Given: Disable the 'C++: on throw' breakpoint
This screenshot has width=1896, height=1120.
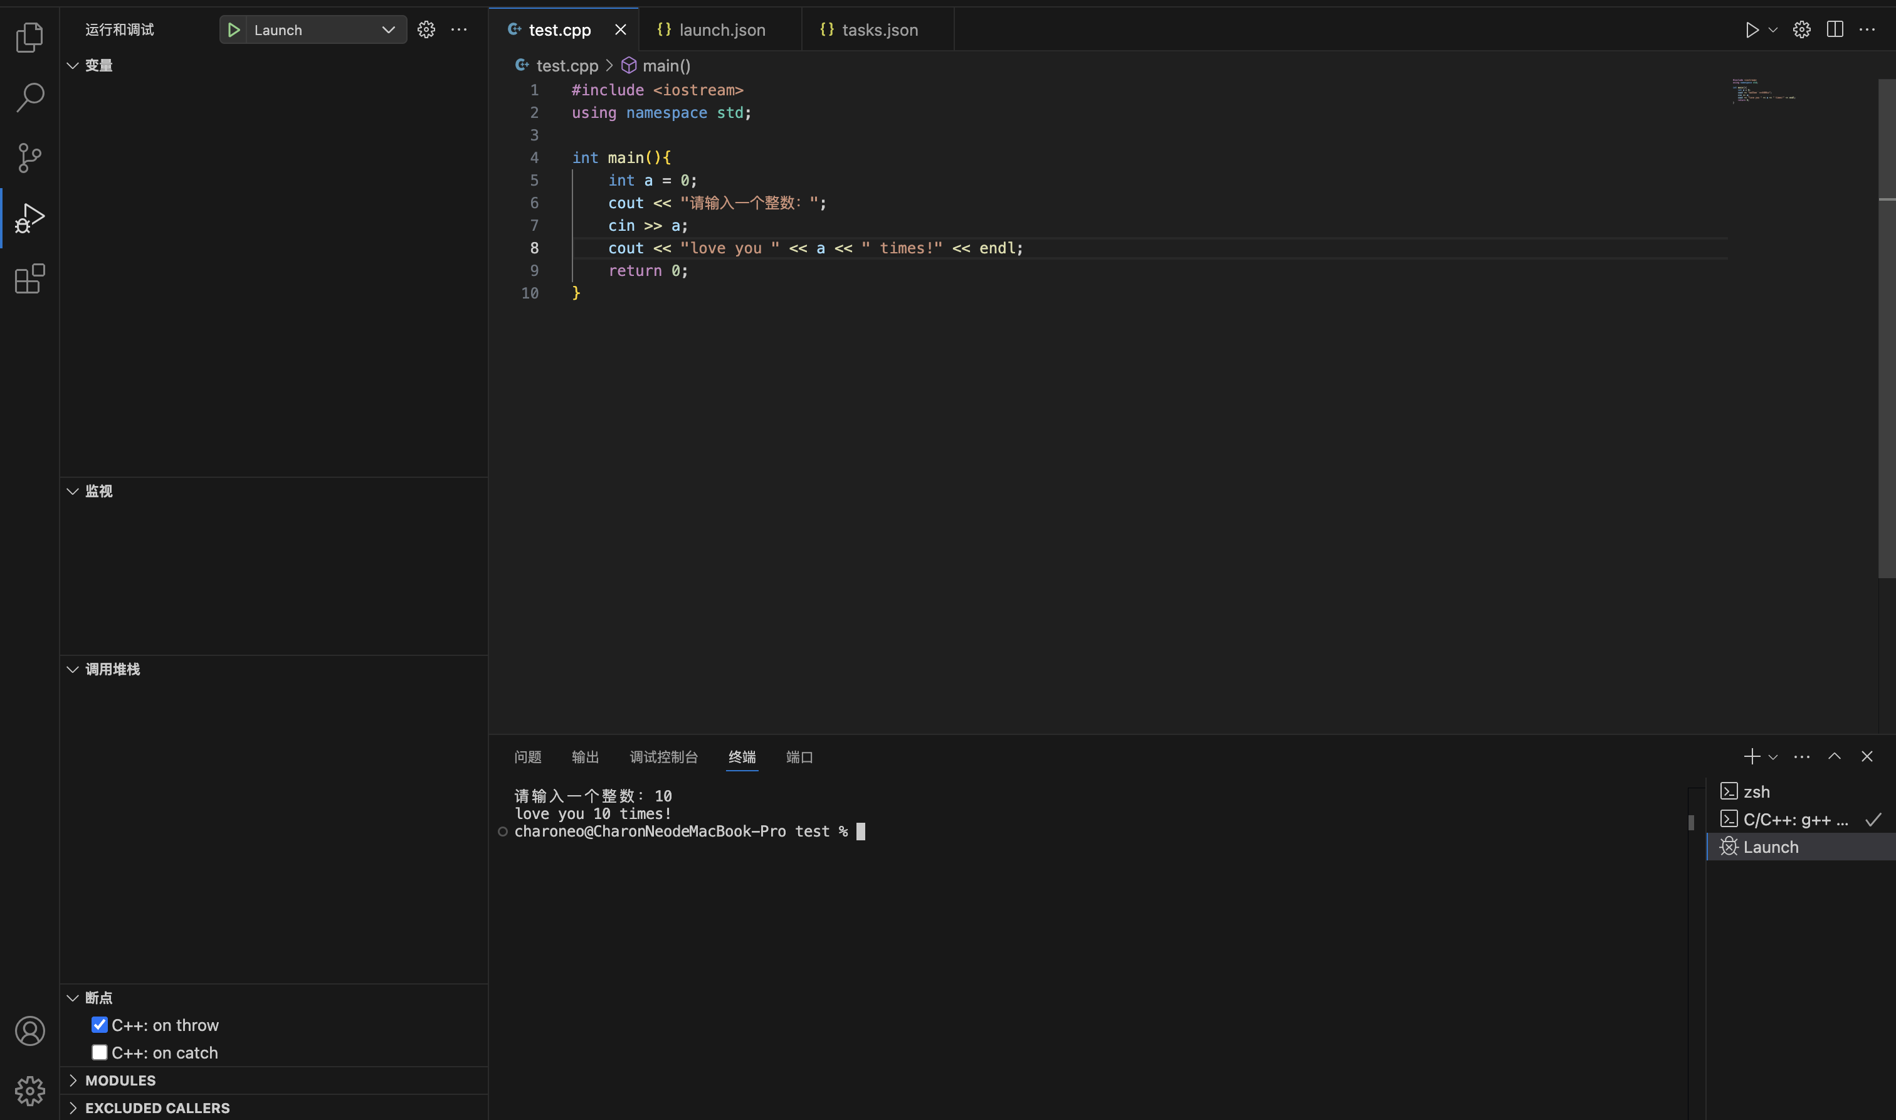Looking at the screenshot, I should tap(99, 1024).
